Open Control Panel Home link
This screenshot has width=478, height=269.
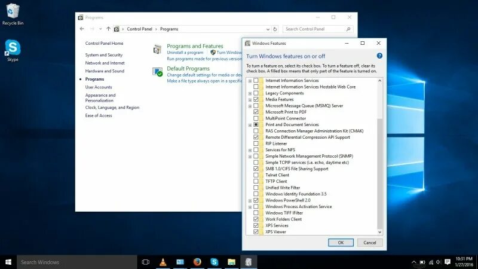click(x=104, y=43)
